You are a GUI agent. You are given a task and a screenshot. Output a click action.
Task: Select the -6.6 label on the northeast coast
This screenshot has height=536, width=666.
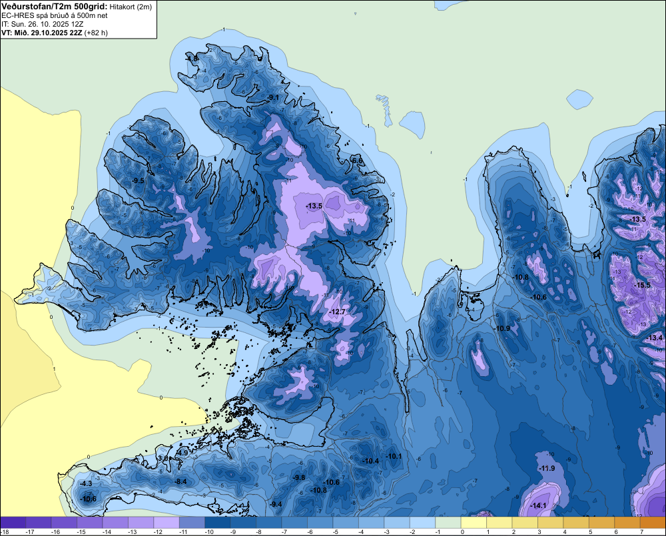pos(357,160)
